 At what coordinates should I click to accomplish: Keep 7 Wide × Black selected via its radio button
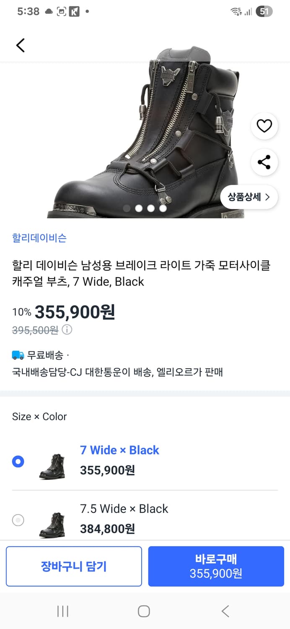[18, 461]
